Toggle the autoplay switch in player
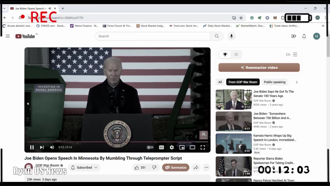This screenshot has width=330, height=186. (x=150, y=147)
